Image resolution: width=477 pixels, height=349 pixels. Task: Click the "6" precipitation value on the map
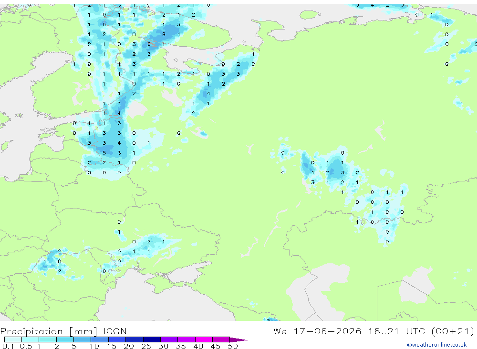tap(149, 44)
